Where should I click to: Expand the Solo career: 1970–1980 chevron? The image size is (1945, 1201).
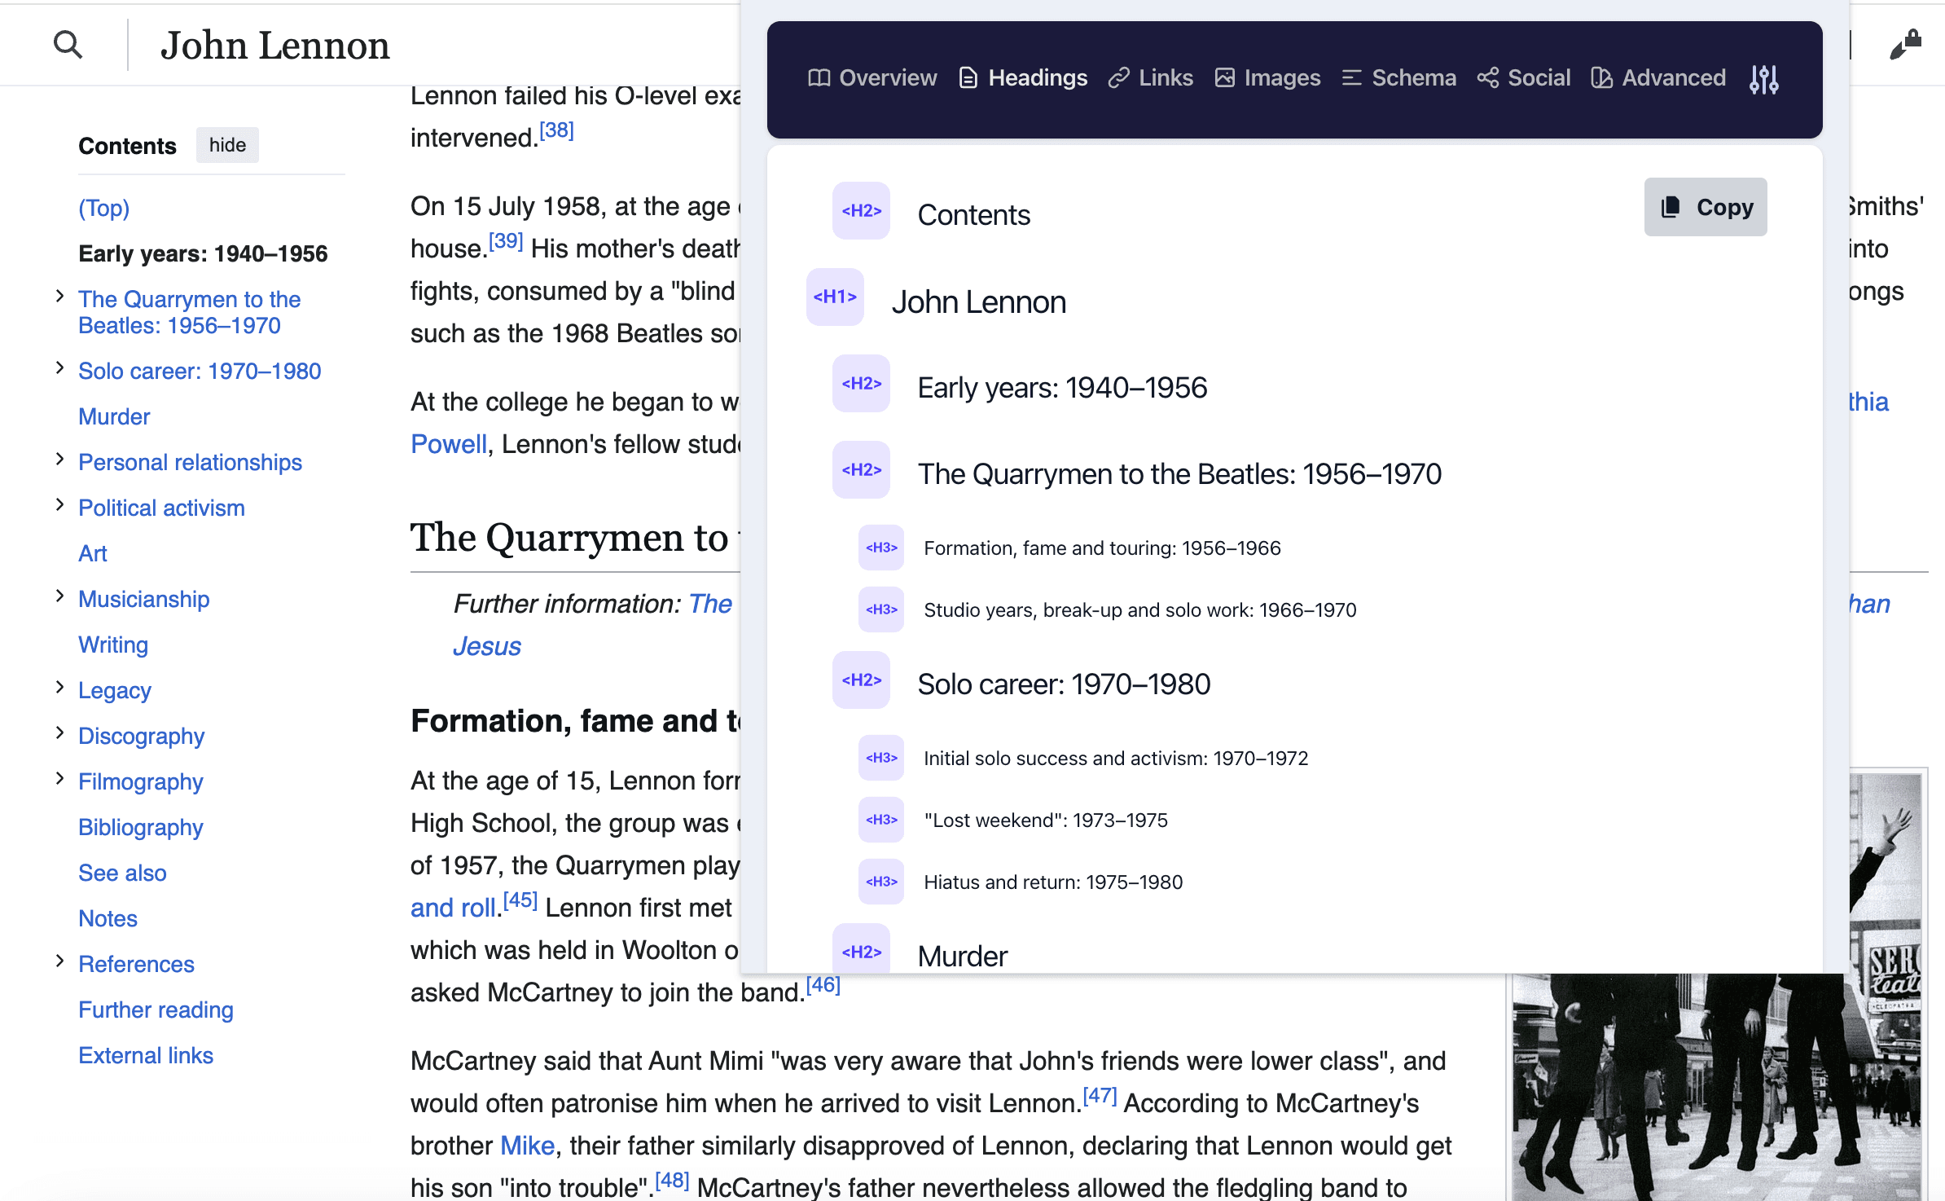[x=59, y=368]
